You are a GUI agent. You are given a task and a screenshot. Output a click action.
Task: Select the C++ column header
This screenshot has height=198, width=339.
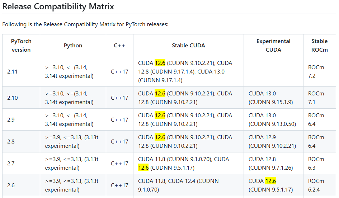pos(119,46)
